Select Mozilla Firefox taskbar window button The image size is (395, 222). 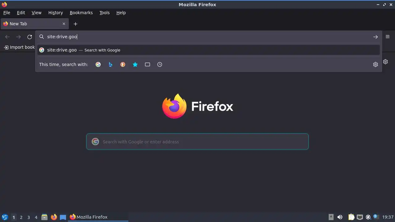tap(98, 217)
